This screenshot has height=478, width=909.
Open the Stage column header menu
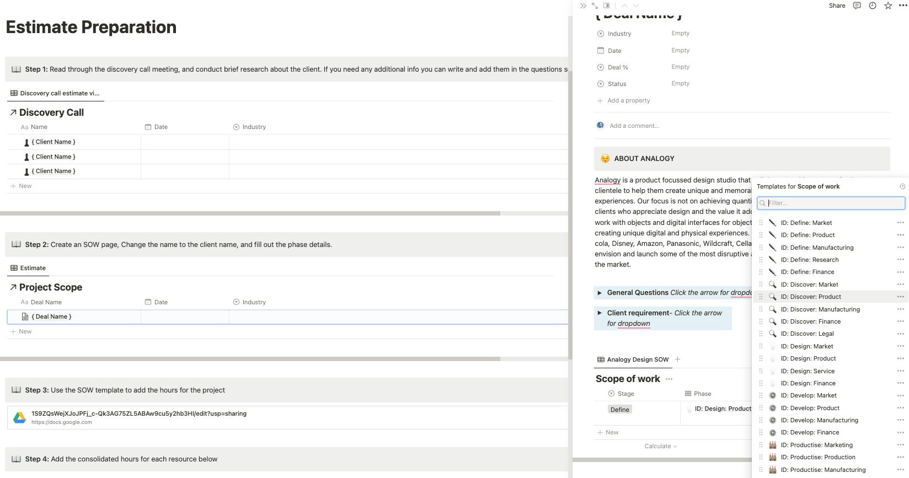click(621, 394)
